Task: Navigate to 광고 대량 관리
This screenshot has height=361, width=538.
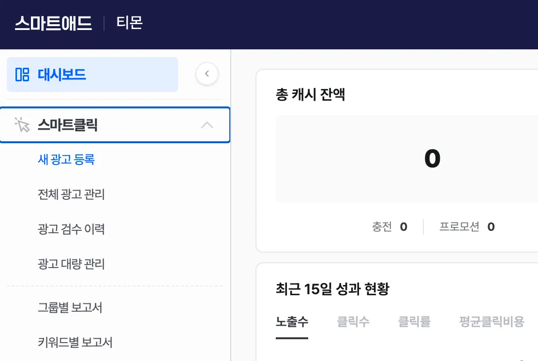Action: [x=71, y=264]
